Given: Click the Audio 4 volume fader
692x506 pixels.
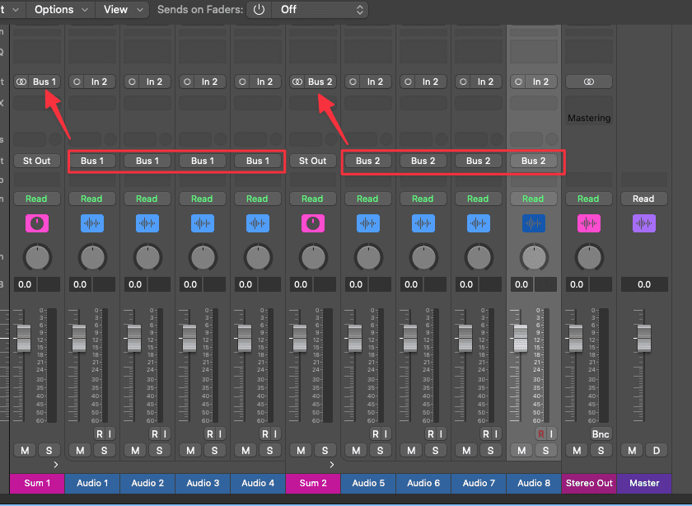Looking at the screenshot, I should [244, 337].
